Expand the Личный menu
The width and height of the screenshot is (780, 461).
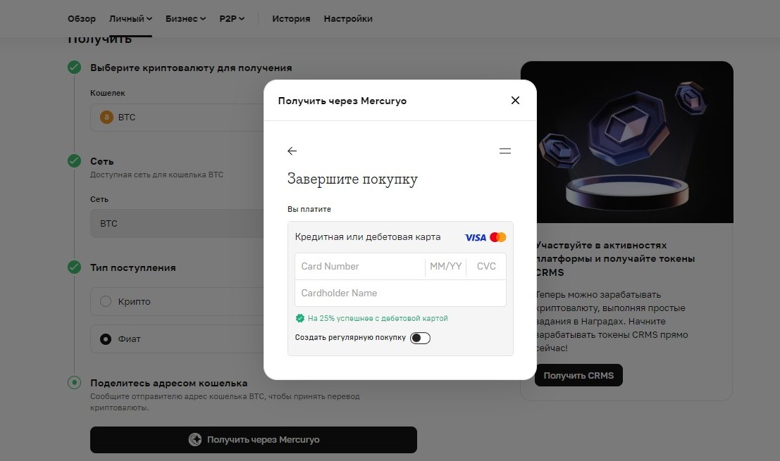(x=130, y=18)
